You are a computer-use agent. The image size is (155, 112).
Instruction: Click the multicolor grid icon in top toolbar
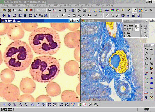click(141, 10)
